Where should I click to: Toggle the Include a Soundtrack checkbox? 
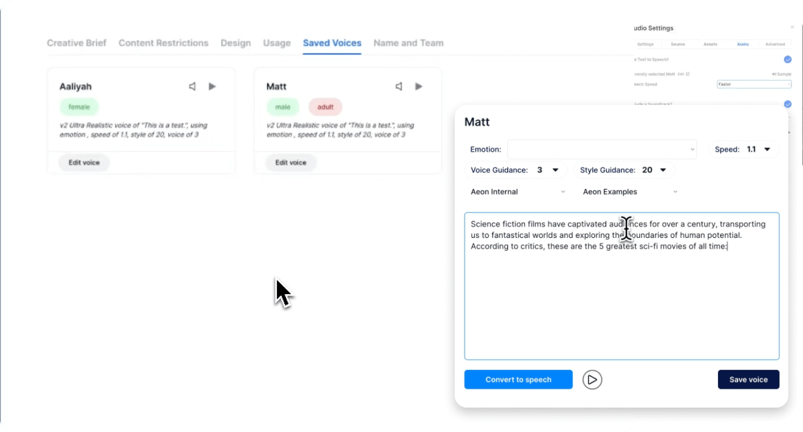[x=788, y=104]
